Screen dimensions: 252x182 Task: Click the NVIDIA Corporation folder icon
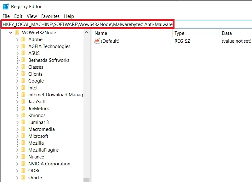(x=23, y=163)
